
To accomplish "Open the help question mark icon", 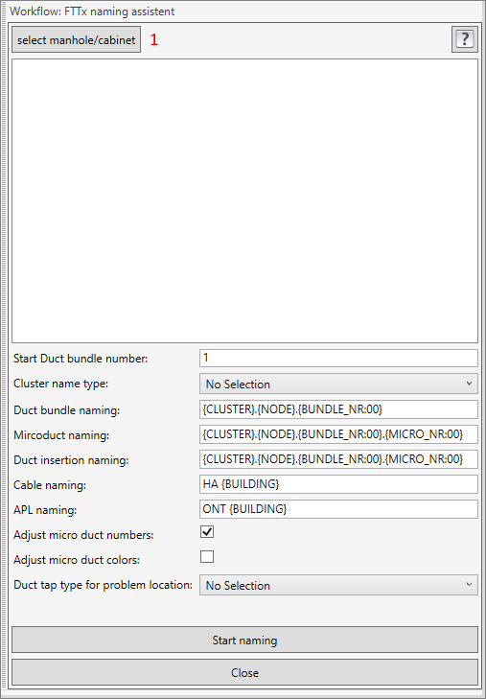I will coord(465,39).
